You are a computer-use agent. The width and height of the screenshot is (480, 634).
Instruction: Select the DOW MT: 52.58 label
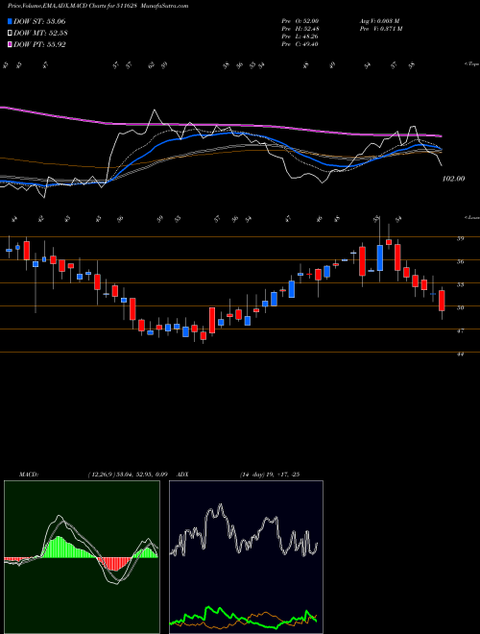point(40,33)
